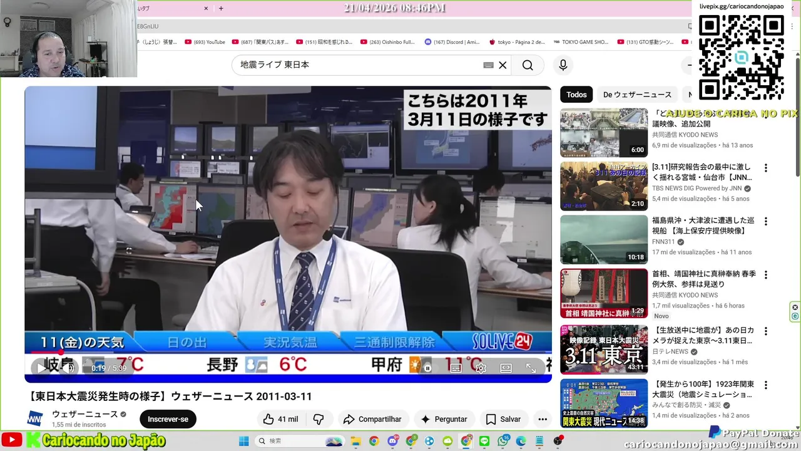The image size is (801, 451).
Task: Open the TOKYO GAME SHO... bookmark
Action: point(581,42)
